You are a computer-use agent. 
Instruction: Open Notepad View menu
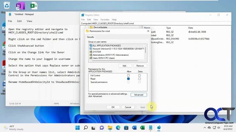click(x=29, y=21)
